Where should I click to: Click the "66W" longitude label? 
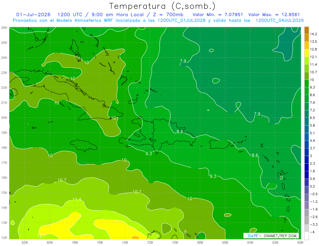coord(225,242)
